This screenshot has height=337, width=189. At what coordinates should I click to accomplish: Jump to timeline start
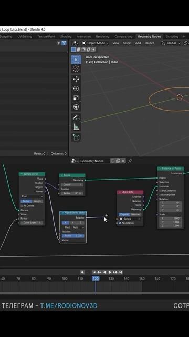click(94, 272)
